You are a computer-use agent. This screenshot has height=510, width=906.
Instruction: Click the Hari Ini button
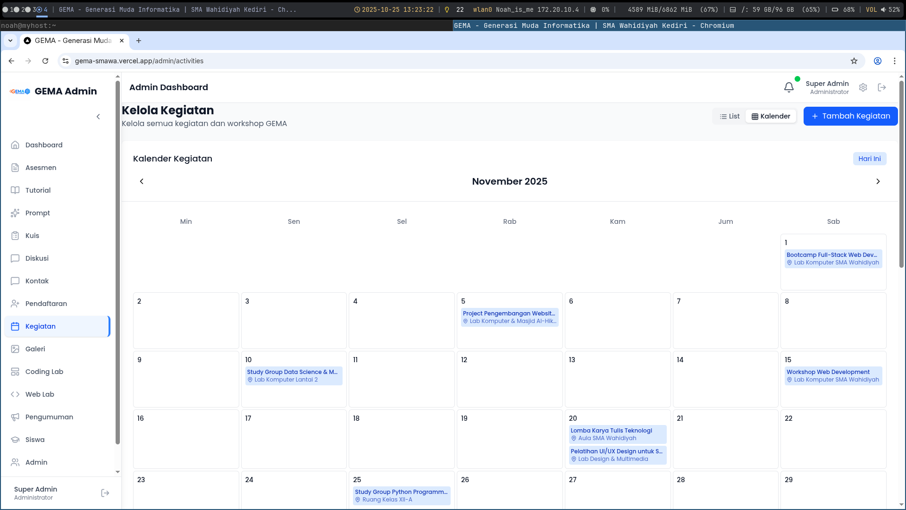(x=869, y=159)
